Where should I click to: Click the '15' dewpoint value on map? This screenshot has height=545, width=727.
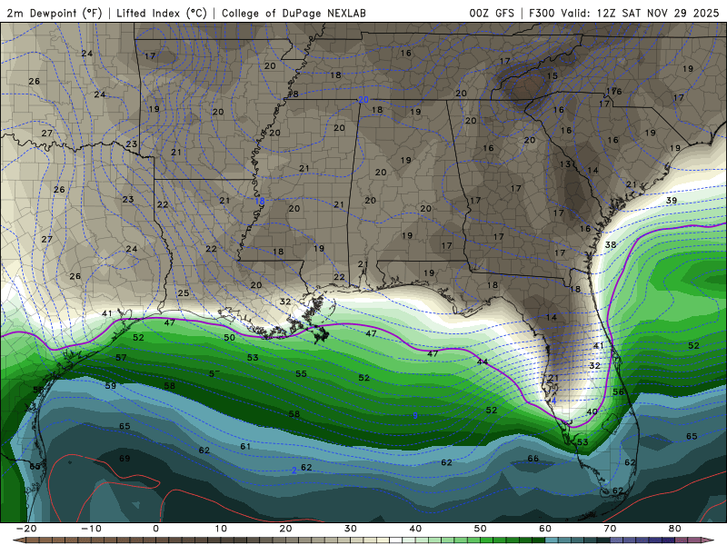click(553, 76)
